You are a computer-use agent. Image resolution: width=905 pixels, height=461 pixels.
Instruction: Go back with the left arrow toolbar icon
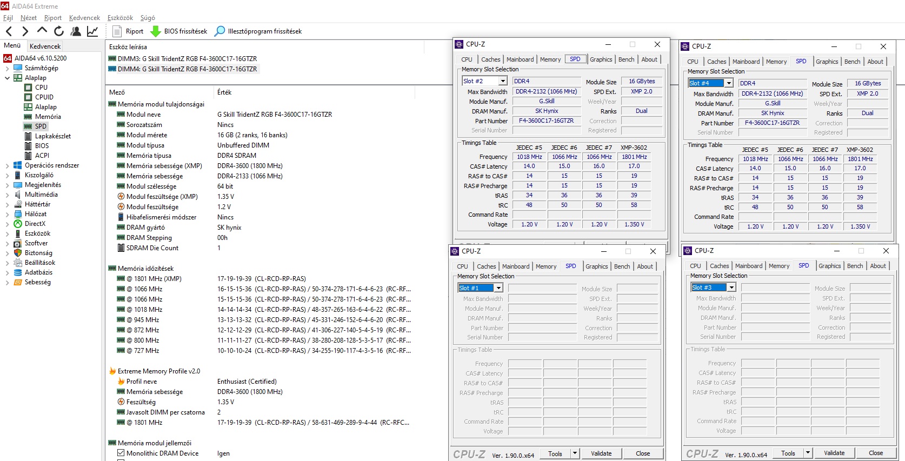(9, 31)
